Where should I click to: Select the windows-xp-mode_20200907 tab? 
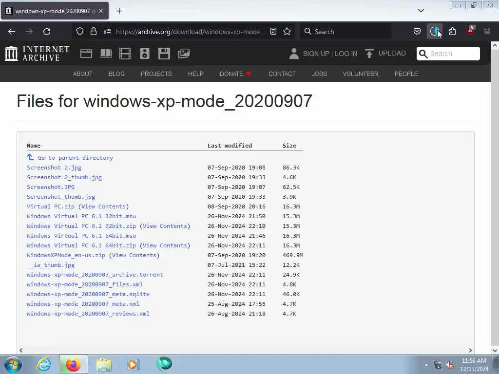pos(55,11)
